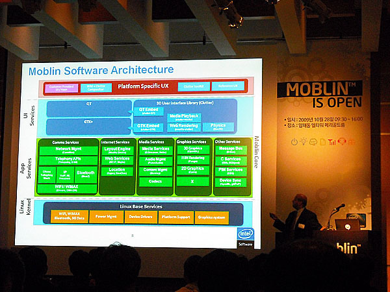The width and height of the screenshot is (390, 292).
Task: Click the 'Graphics Services' heading
Action: point(191,141)
